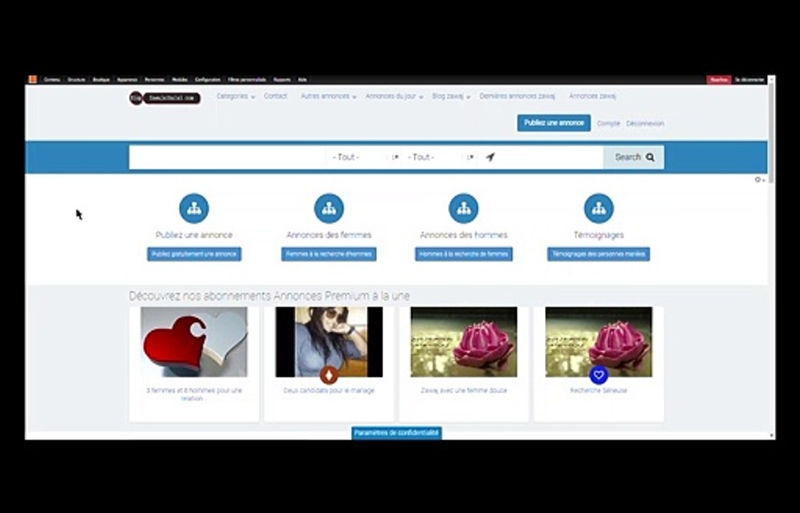Open Deux candidats pour le mariage link
Screen dimensions: 800x513
pyautogui.click(x=328, y=390)
